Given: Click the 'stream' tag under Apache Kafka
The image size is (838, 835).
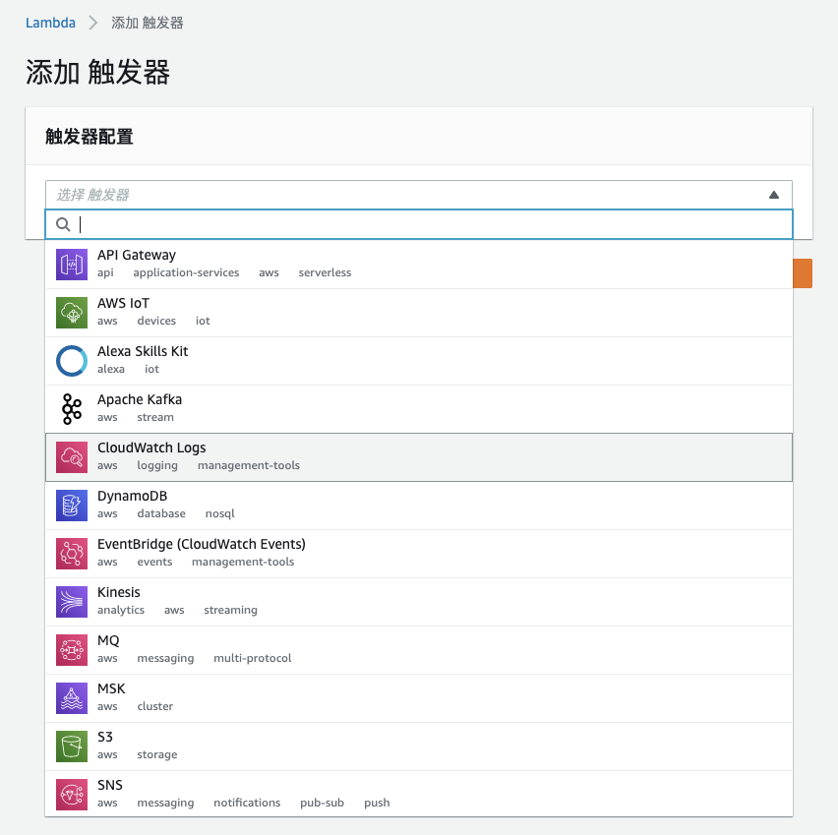Looking at the screenshot, I should coord(155,417).
